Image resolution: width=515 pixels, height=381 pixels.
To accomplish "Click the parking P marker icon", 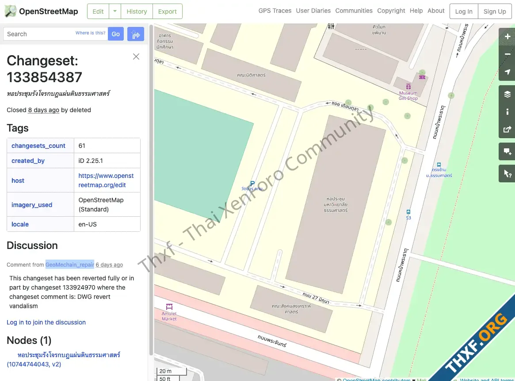I will point(252,184).
